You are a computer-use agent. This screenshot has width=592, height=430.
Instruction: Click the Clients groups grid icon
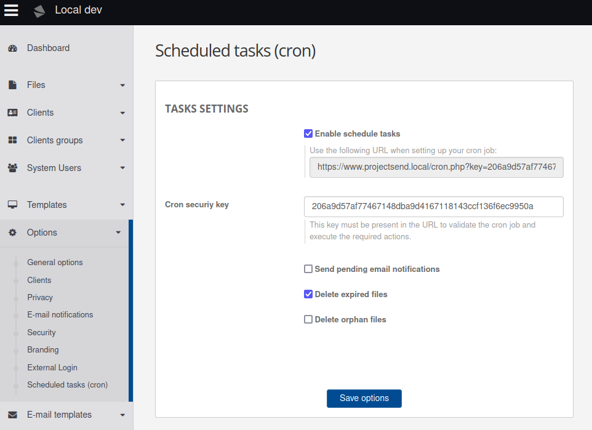(13, 140)
